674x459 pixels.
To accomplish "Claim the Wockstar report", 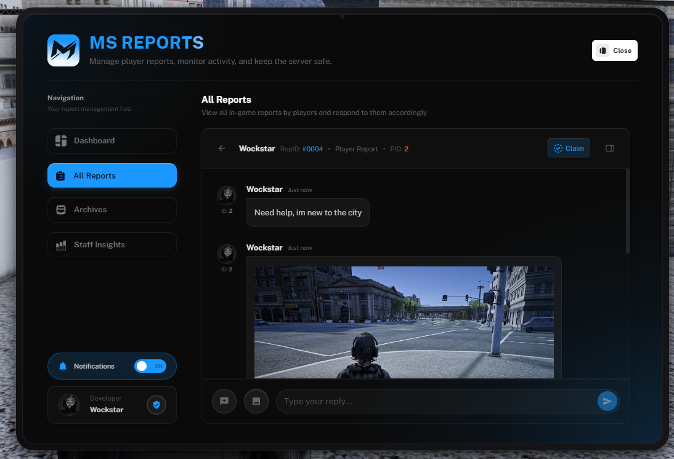I will click(568, 148).
